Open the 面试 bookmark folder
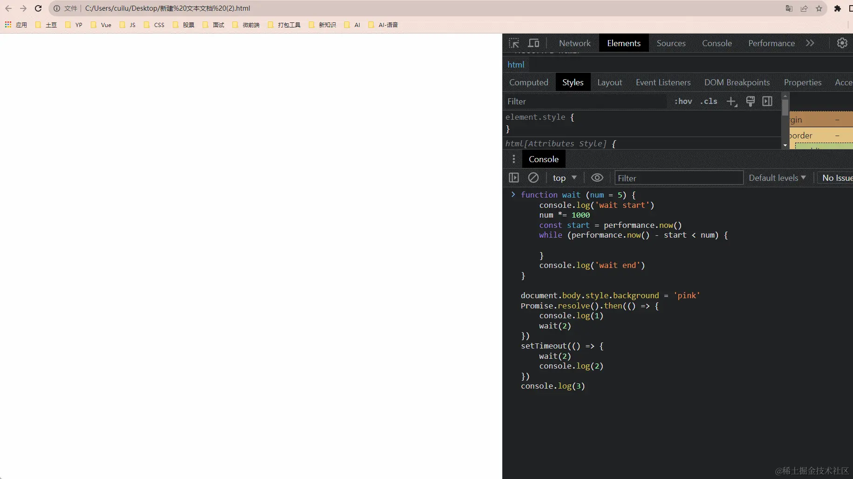853x479 pixels. point(214,25)
